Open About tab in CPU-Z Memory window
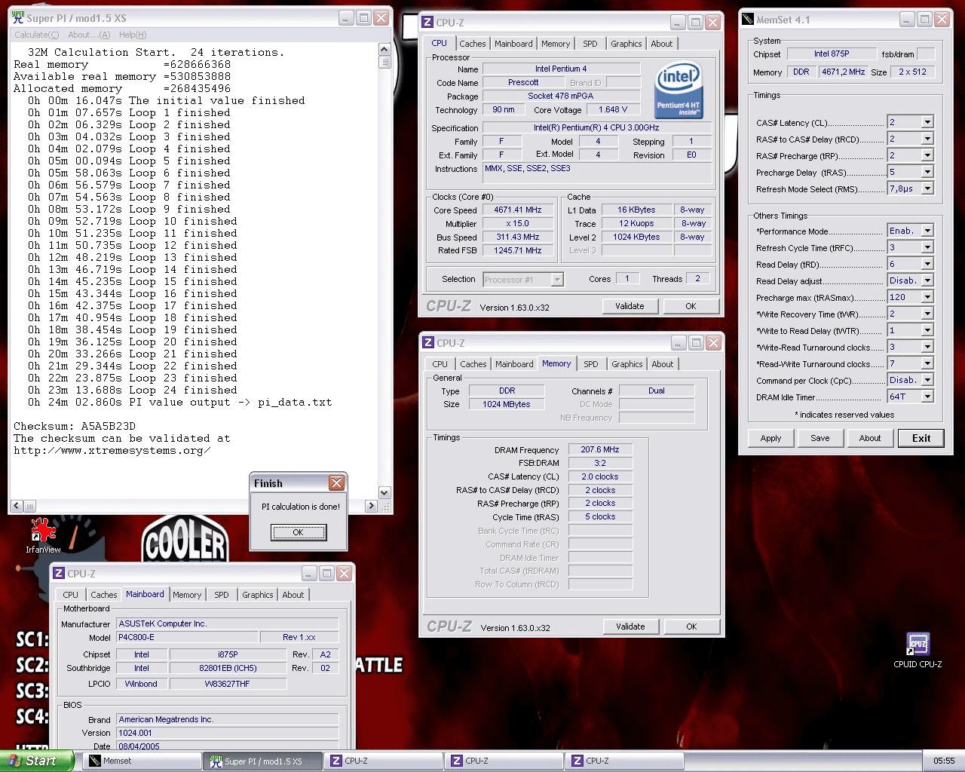965x772 pixels. (x=663, y=364)
